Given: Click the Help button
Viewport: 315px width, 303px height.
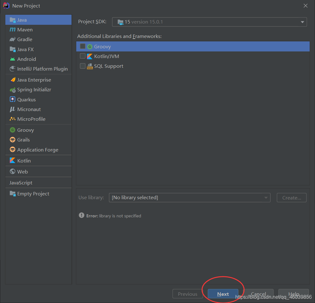Looking at the screenshot, I should (293, 294).
